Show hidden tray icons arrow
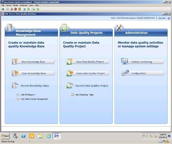Image resolution: width=172 pixels, height=144 pixels. pos(144,136)
